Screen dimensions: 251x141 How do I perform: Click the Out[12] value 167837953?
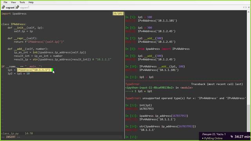[x=146, y=109]
